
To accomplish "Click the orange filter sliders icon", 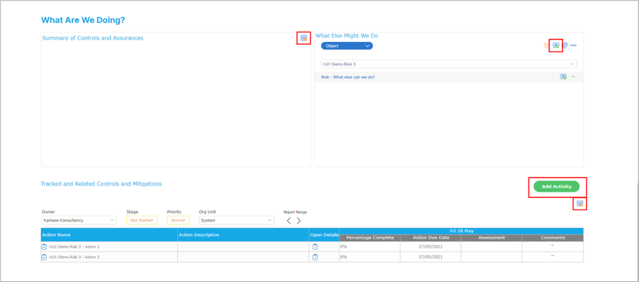I will pos(546,45).
